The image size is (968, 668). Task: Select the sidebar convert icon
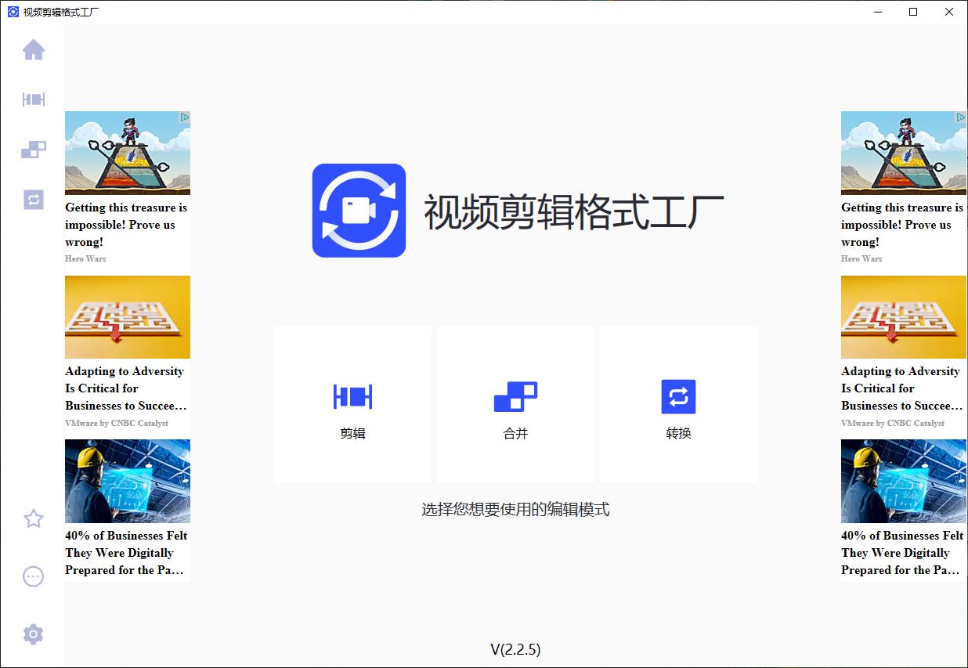point(34,200)
